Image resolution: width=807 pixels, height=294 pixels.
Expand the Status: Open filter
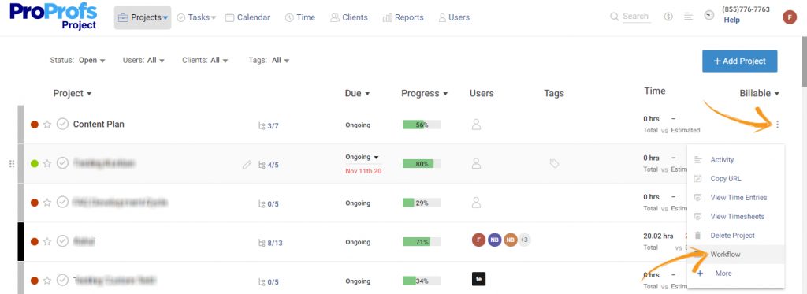click(77, 60)
